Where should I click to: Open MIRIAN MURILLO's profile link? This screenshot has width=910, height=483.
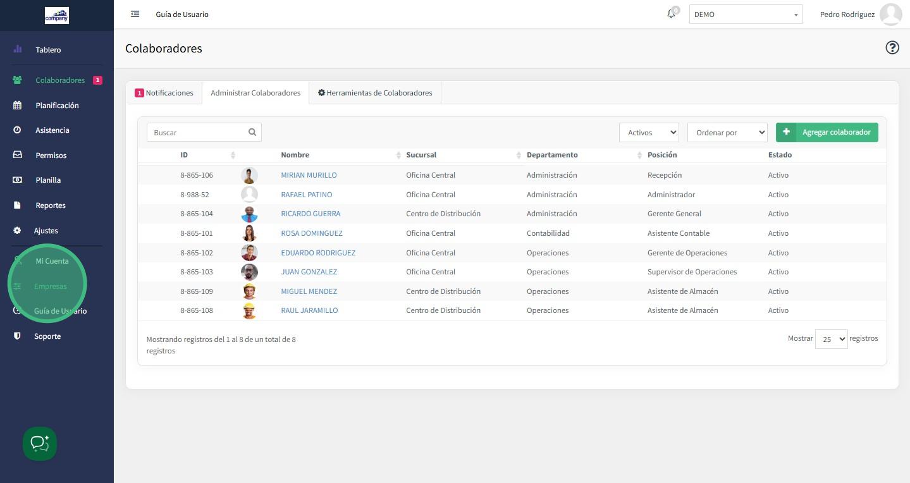[309, 175]
